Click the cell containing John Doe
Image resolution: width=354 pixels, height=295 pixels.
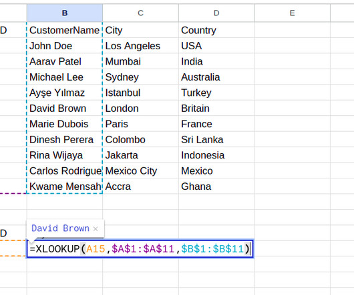(65, 46)
